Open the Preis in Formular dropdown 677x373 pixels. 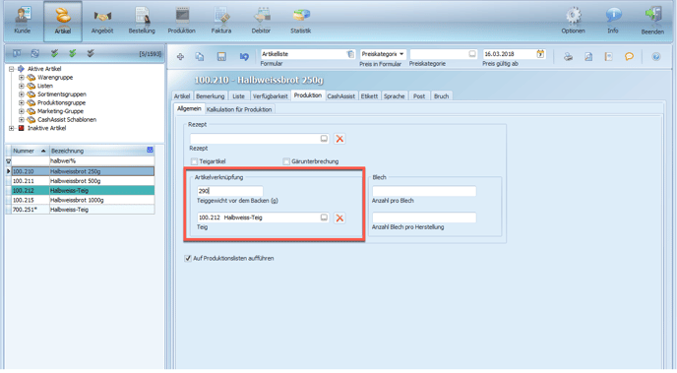click(x=401, y=54)
